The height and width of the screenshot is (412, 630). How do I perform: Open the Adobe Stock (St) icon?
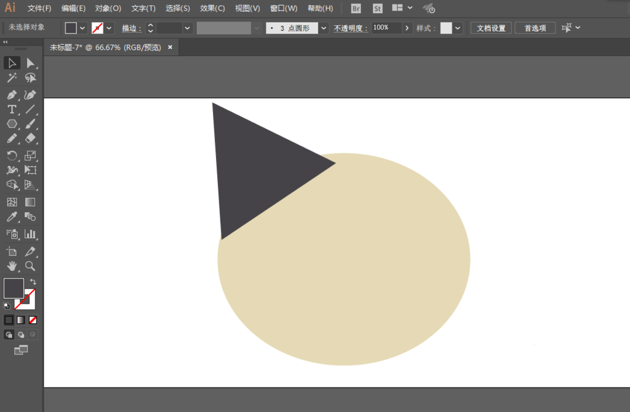point(377,8)
